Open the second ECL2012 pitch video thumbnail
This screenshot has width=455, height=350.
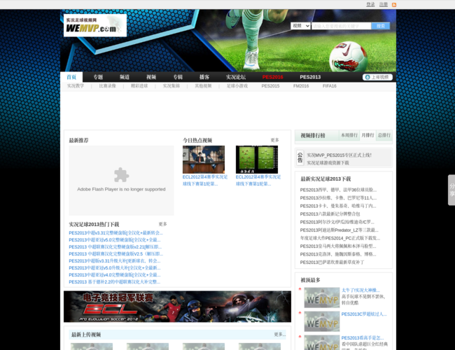tap(257, 160)
